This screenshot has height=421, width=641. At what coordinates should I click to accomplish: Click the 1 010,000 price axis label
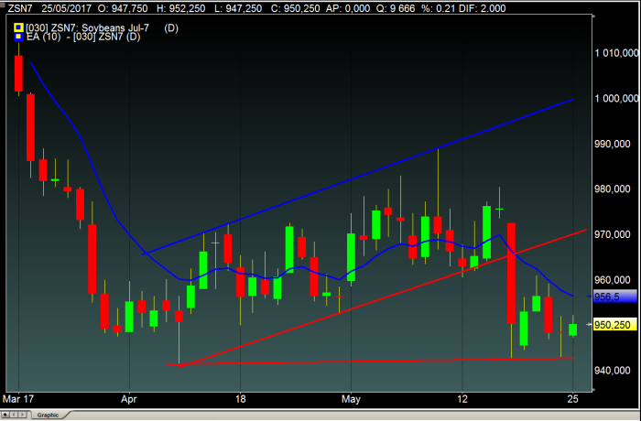click(616, 53)
